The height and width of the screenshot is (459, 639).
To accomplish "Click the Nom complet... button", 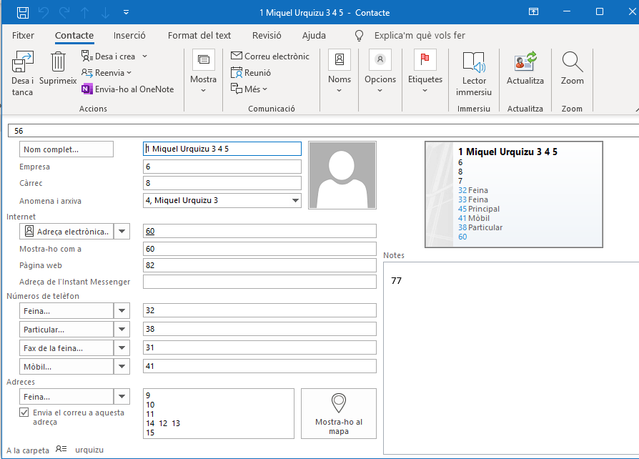I will [66, 149].
